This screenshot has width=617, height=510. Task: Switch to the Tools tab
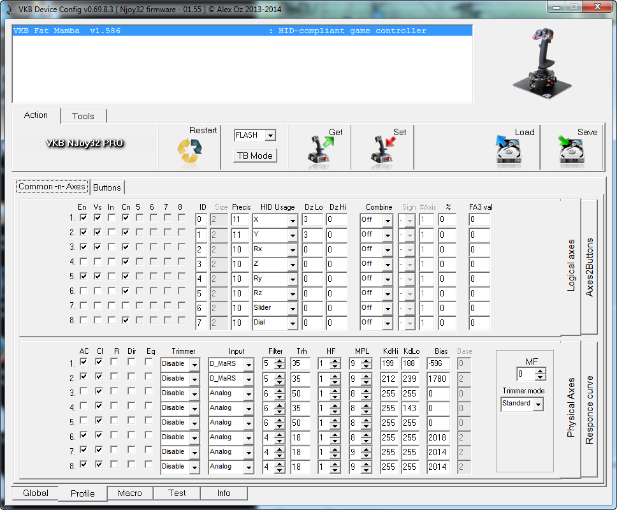click(x=83, y=116)
